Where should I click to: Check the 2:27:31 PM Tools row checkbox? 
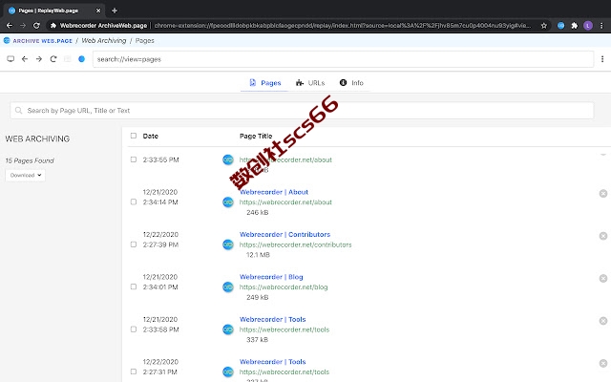tap(134, 371)
